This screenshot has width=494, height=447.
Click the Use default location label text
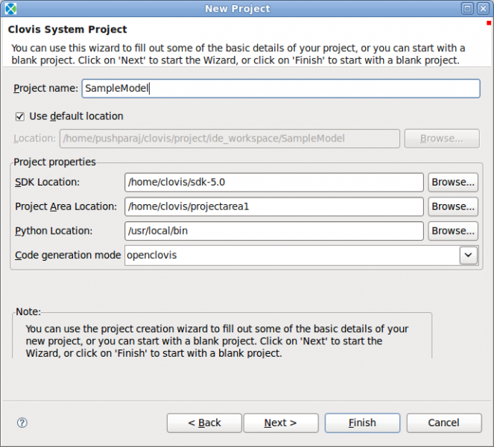tap(76, 116)
